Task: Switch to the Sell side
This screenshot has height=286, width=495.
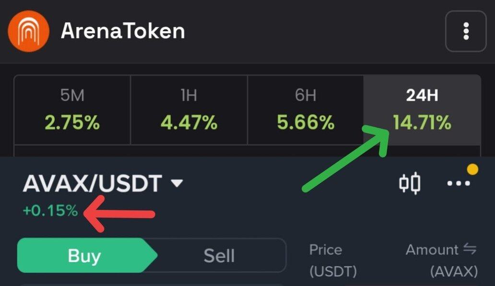Action: coord(219,255)
